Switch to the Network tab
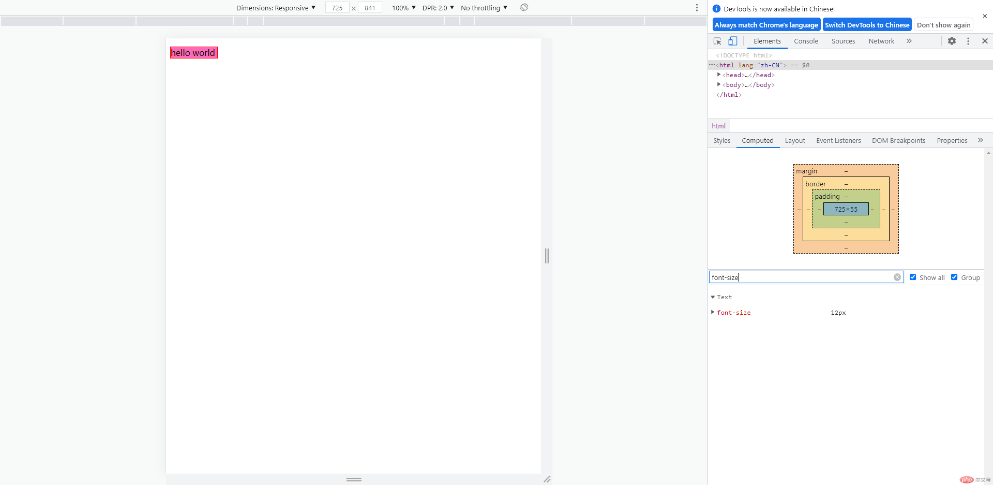993x485 pixels. click(x=881, y=41)
